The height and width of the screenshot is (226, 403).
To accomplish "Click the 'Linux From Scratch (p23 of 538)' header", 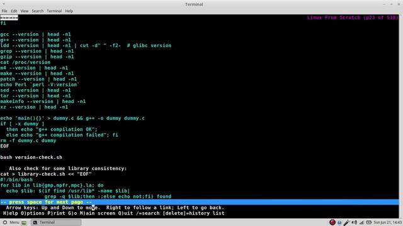I will [x=353, y=18].
